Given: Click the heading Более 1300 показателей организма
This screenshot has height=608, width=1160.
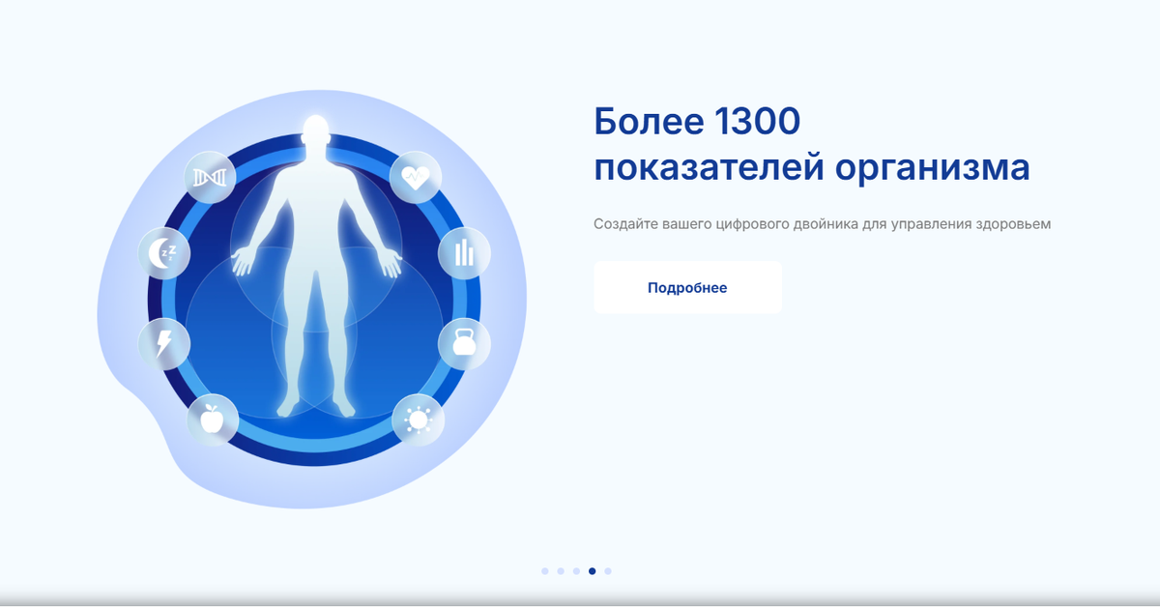Looking at the screenshot, I should 812,145.
